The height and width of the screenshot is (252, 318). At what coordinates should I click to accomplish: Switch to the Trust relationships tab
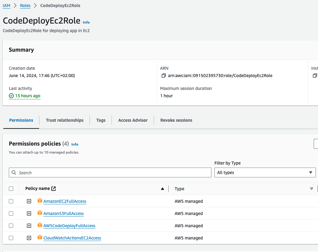pos(65,120)
